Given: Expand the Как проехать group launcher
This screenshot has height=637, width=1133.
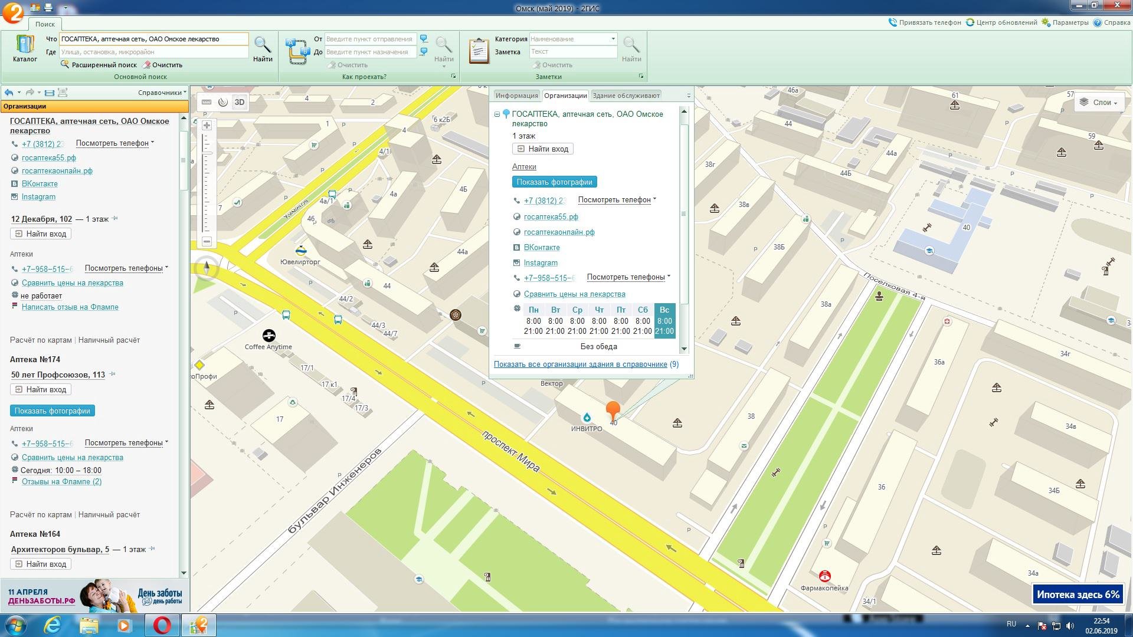Looking at the screenshot, I should pos(453,77).
